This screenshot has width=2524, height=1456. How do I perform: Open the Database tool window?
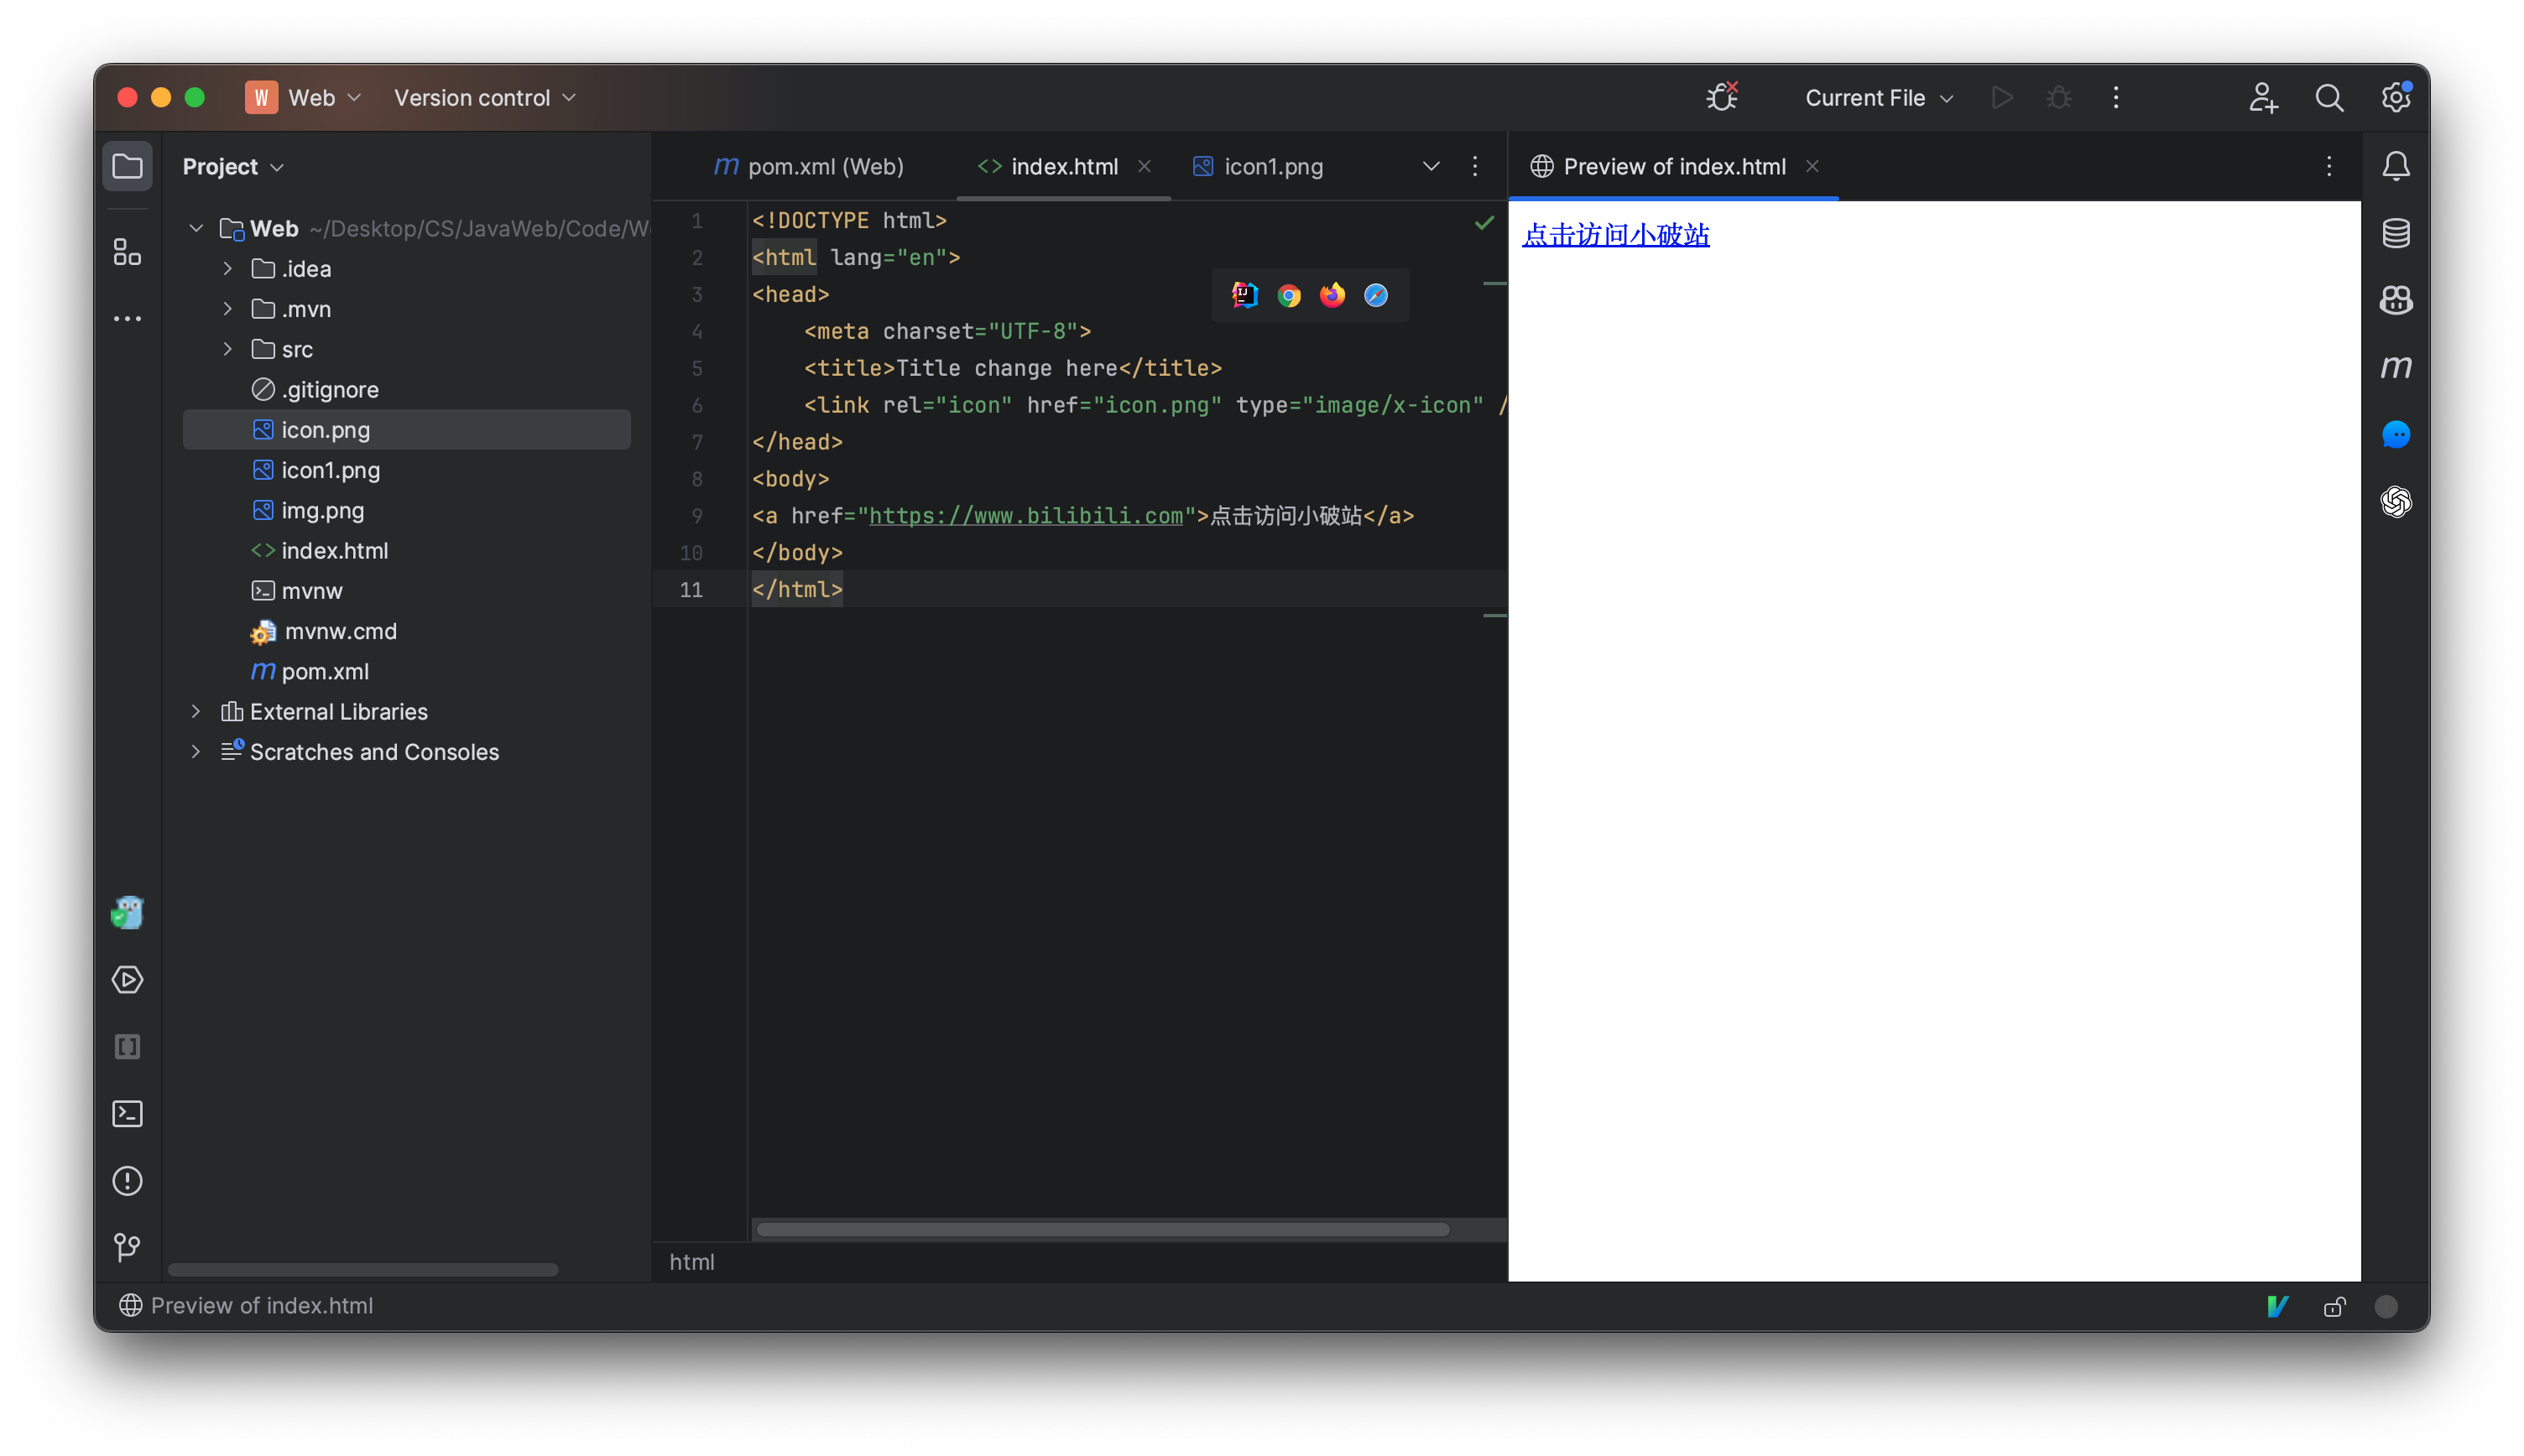coord(2396,233)
